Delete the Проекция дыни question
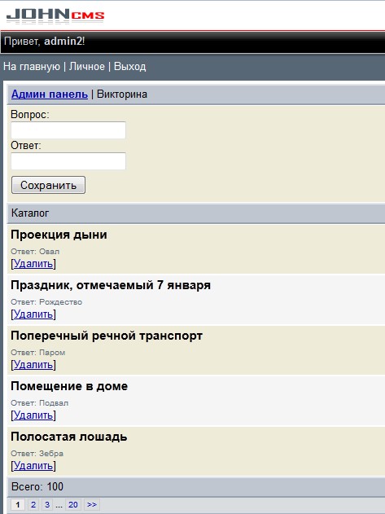The width and height of the screenshot is (385, 514). pos(33,264)
